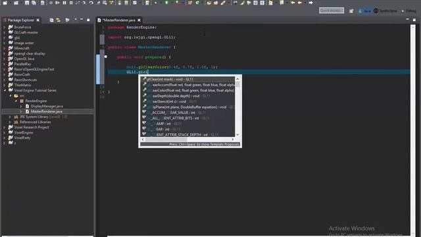Click Open Perspective icon
This screenshot has height=237, width=421.
click(351, 11)
